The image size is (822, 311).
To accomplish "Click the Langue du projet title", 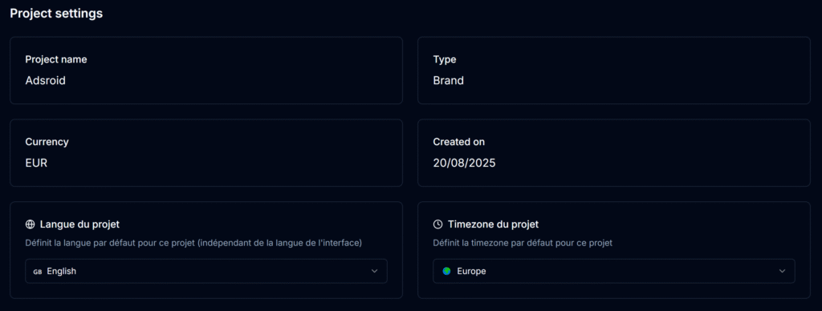I will pos(79,224).
